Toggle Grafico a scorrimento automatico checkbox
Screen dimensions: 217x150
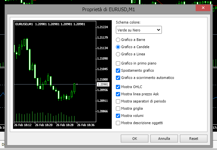tap(118, 78)
